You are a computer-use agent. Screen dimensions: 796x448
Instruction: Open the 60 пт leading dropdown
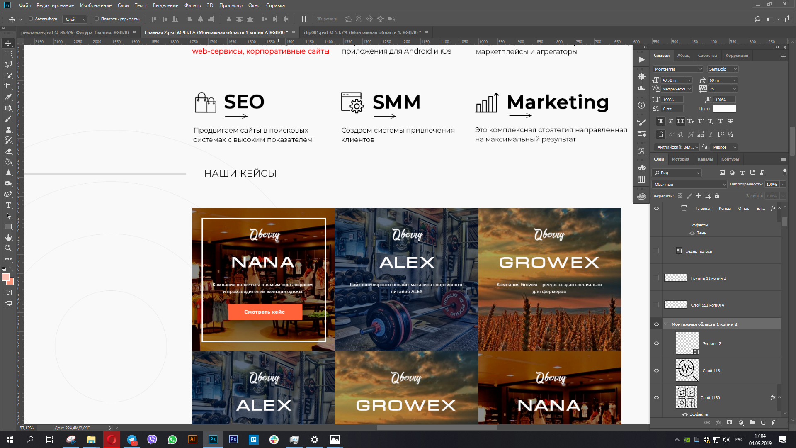point(734,80)
